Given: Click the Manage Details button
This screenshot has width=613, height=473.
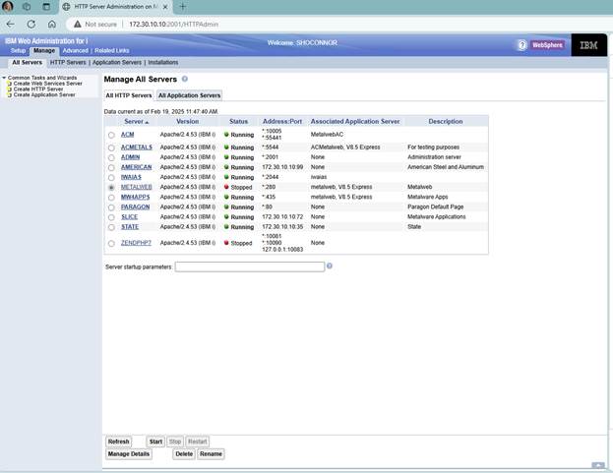Looking at the screenshot, I should [129, 454].
